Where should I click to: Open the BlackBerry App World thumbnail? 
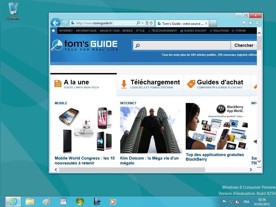click(x=217, y=126)
